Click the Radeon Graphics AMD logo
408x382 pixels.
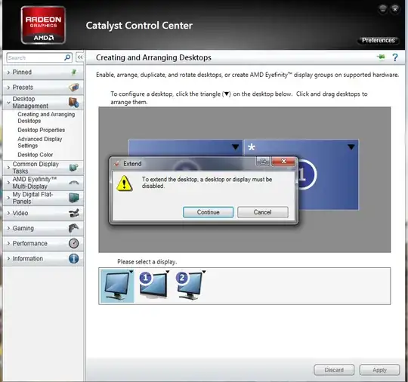pos(43,25)
